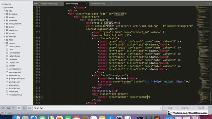Click the "7 matches" status text
212x119 pixels.
(x=9, y=113)
